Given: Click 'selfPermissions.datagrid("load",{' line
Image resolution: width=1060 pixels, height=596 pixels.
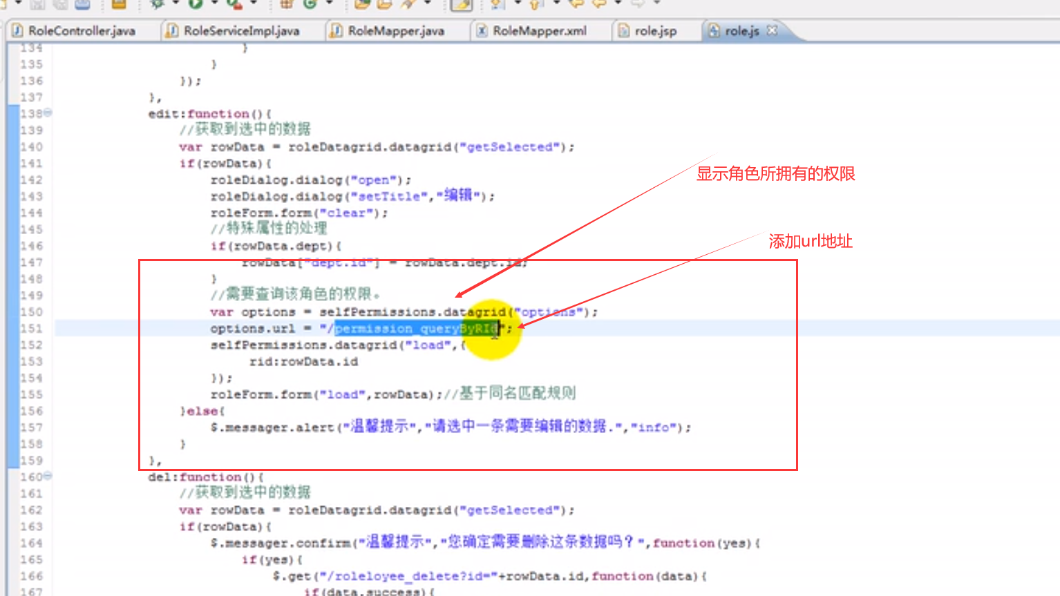Looking at the screenshot, I should pyautogui.click(x=339, y=345).
